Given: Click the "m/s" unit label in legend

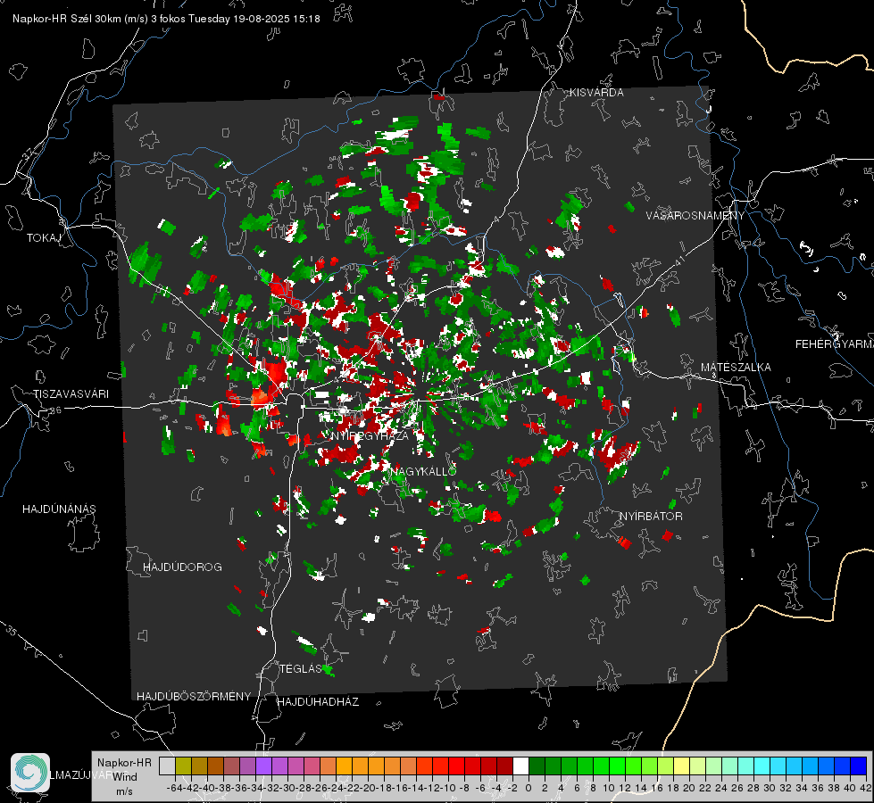Looking at the screenshot, I should pos(124,791).
